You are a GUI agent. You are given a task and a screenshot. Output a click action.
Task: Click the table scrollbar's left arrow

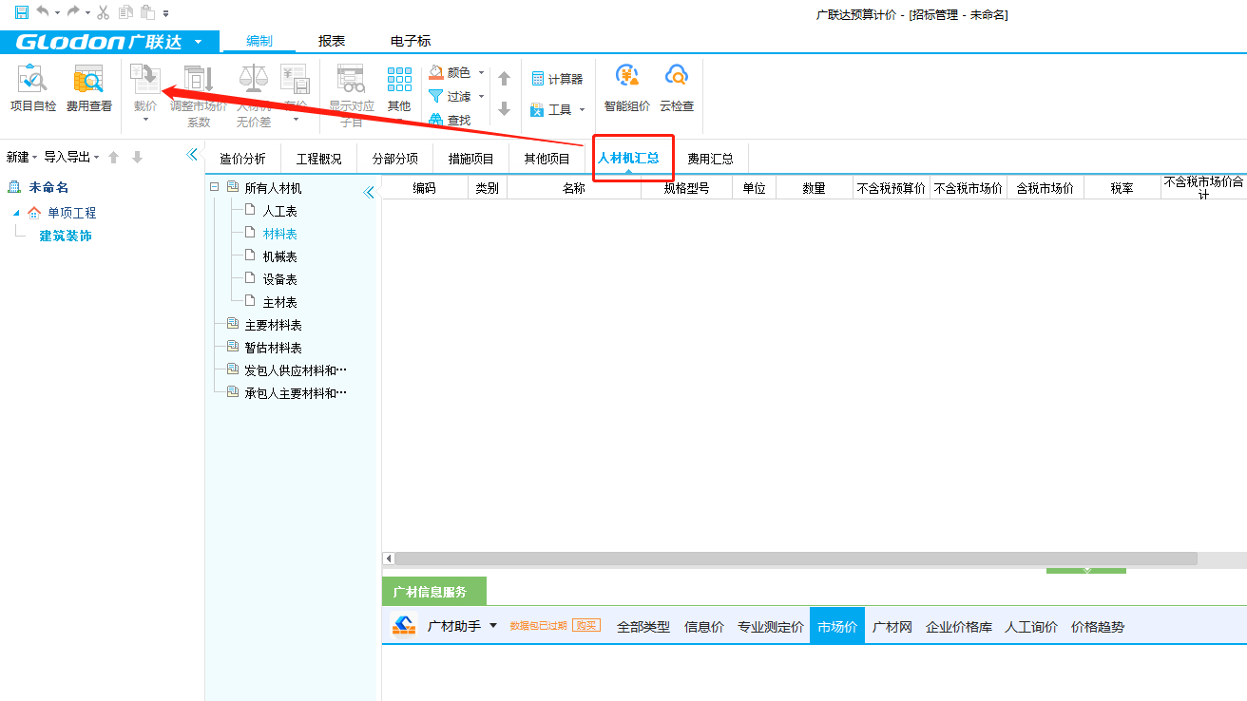(388, 559)
